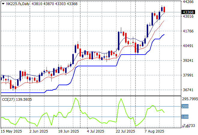Click the 39241 price axis label
Screen dimensions: 198x135
coord(188,61)
